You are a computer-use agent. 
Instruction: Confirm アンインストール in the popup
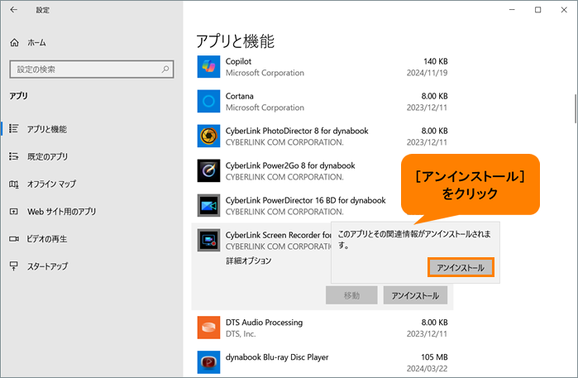pyautogui.click(x=461, y=267)
